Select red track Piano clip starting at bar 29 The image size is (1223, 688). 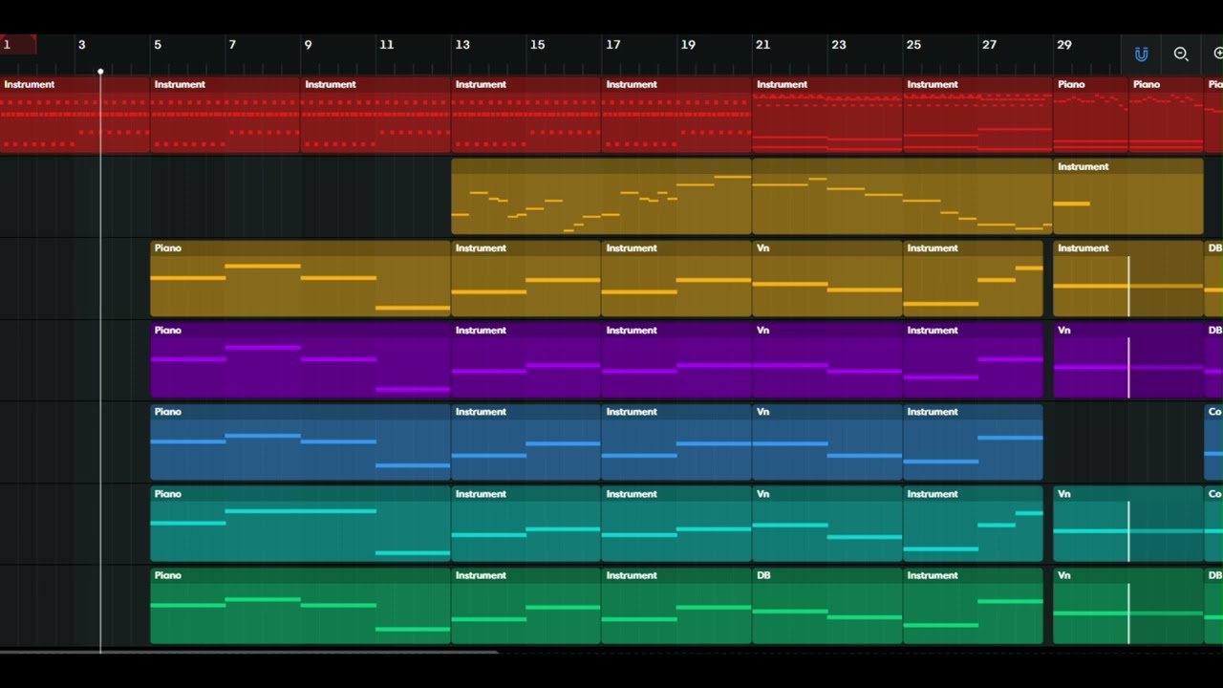coord(1091,115)
